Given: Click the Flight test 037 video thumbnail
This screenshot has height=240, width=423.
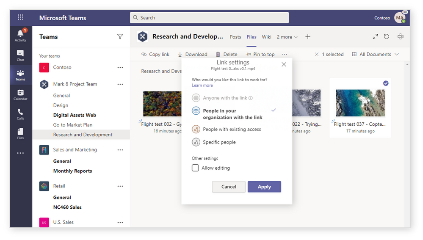Looking at the screenshot, I should [x=360, y=103].
